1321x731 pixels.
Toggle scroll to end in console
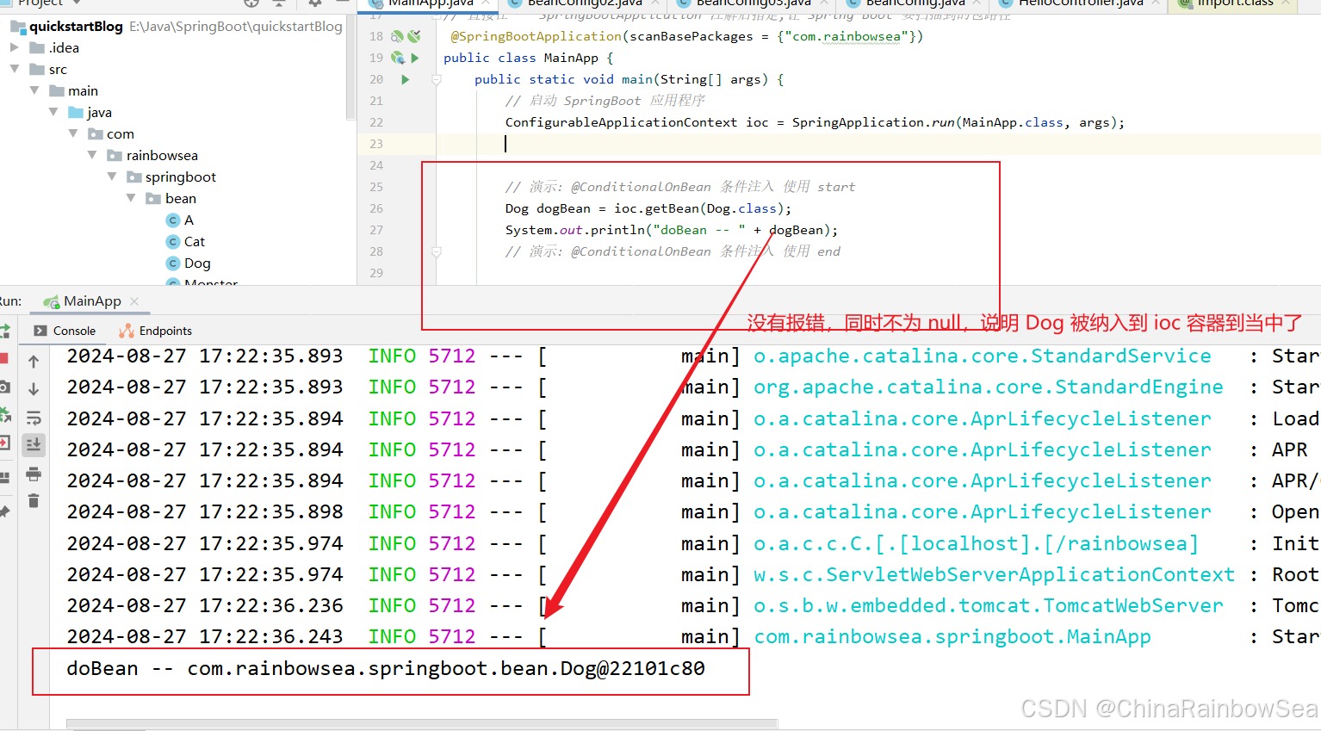click(34, 445)
